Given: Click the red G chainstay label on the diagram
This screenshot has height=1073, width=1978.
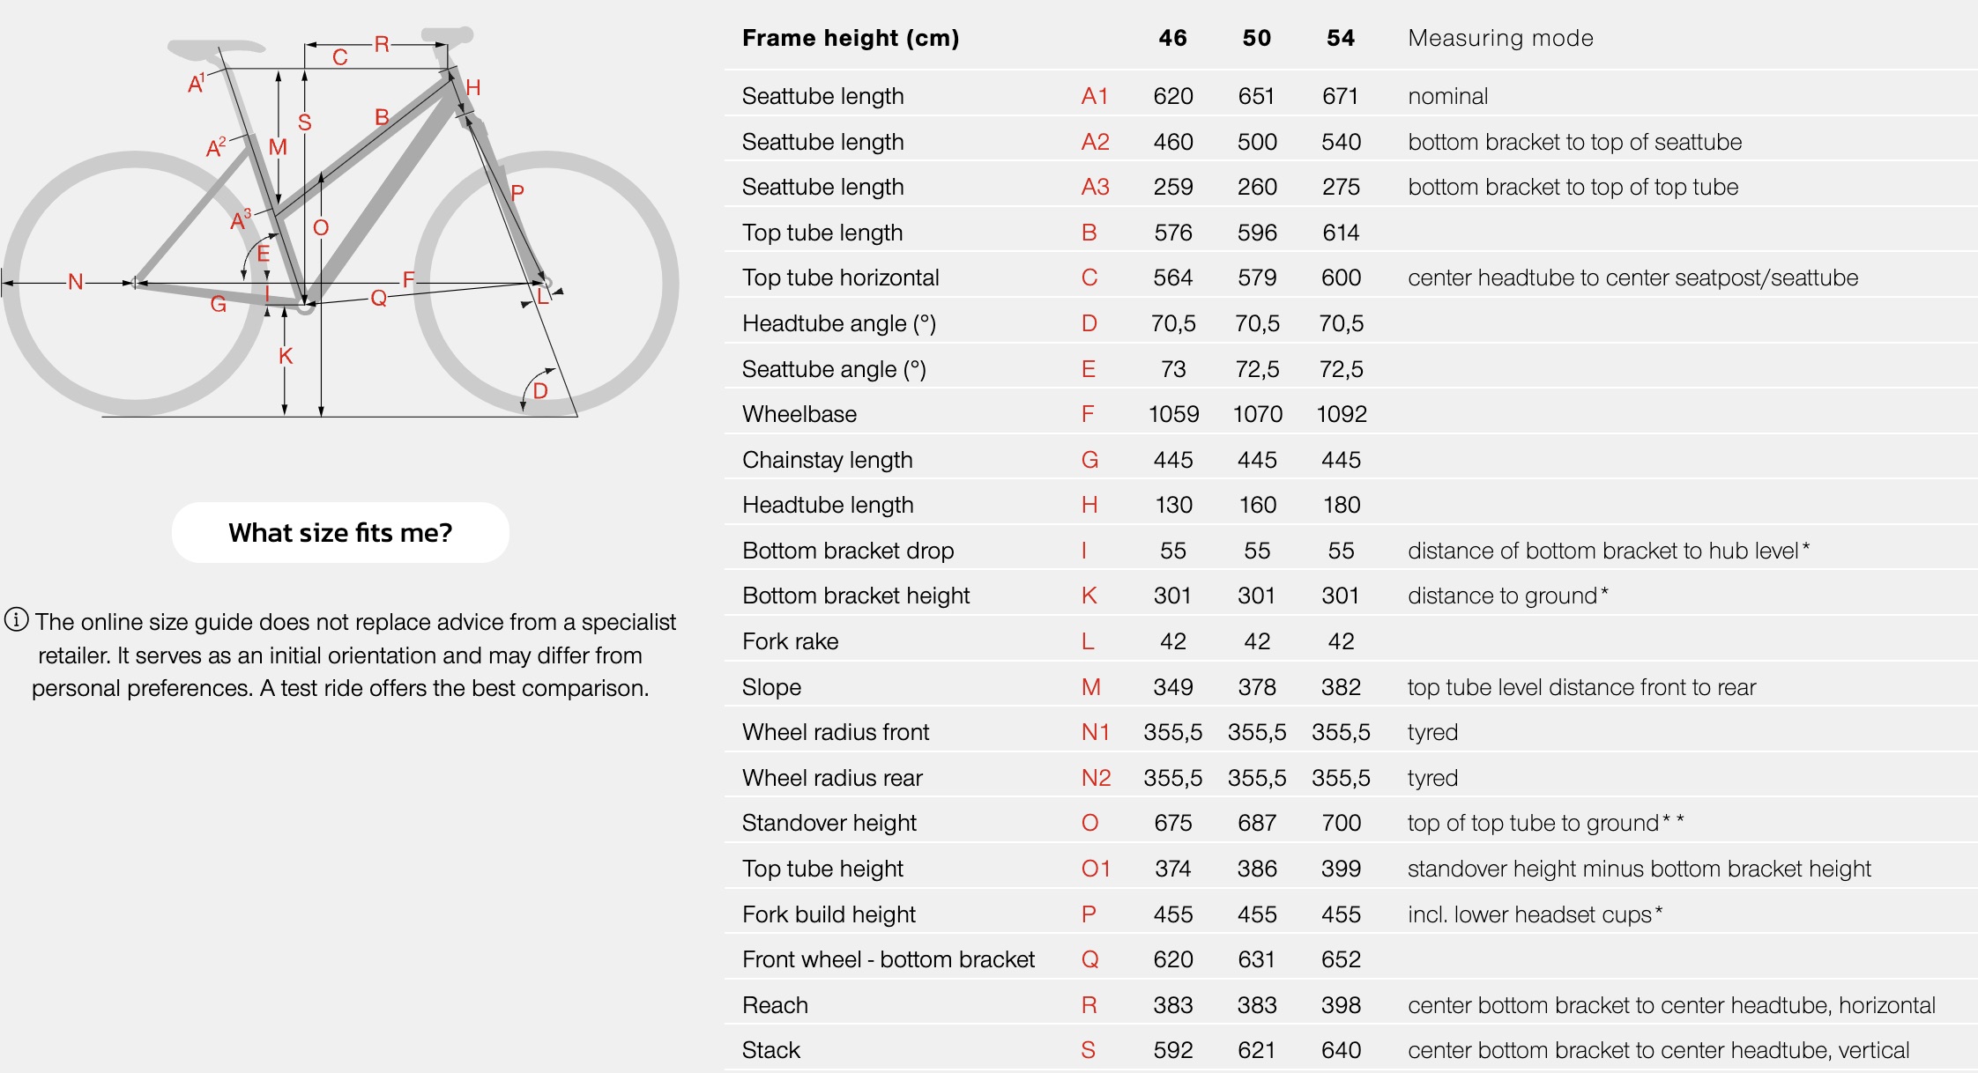Looking at the screenshot, I should [219, 305].
